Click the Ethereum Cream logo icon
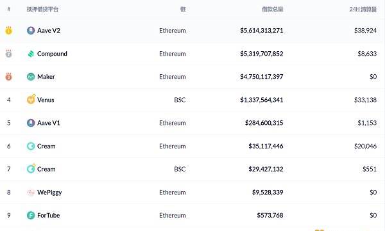385x231 pixels. tap(31, 147)
